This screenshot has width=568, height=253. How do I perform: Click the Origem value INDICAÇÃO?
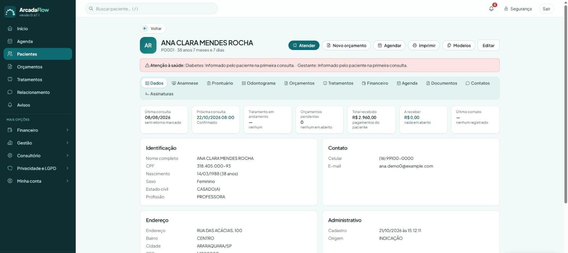(390, 238)
